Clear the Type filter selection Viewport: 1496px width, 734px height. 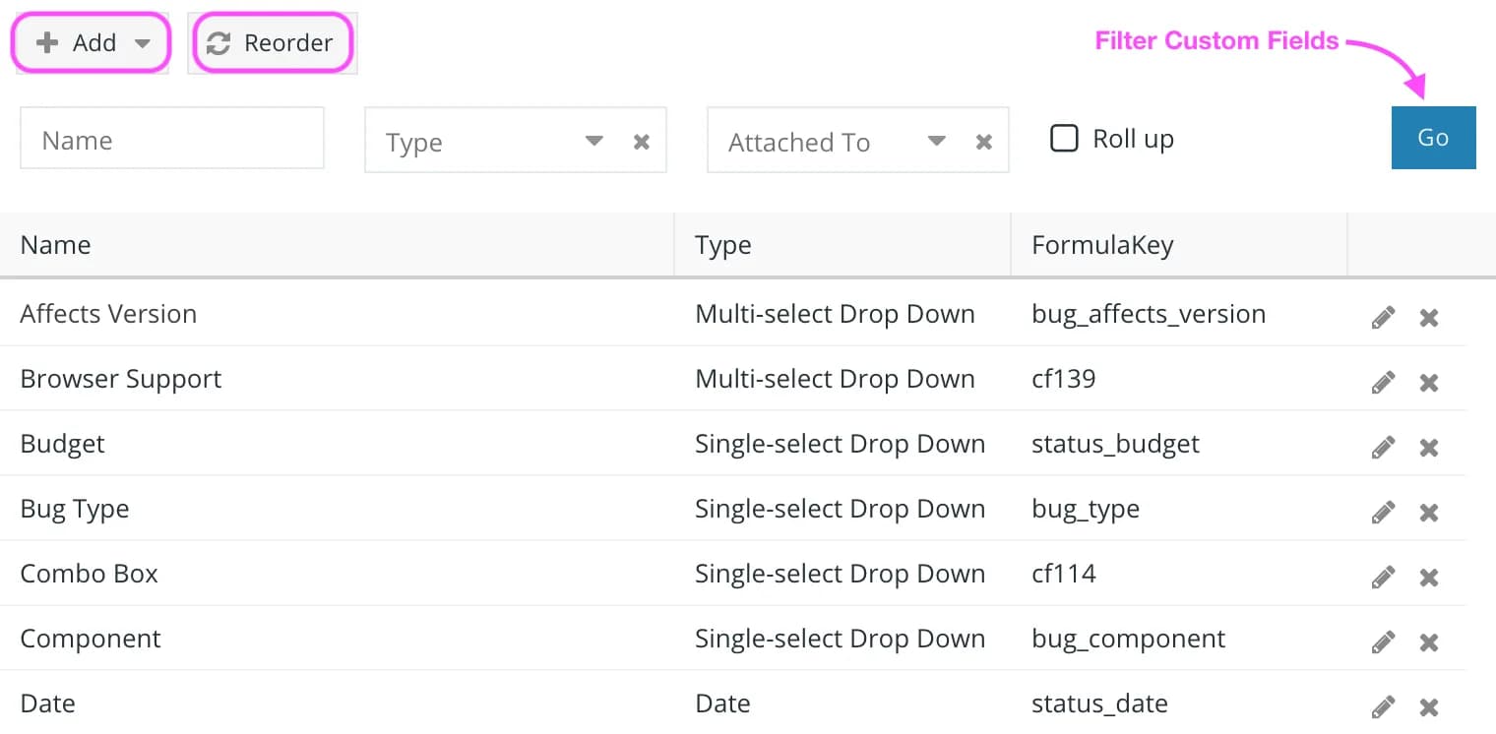[642, 142]
